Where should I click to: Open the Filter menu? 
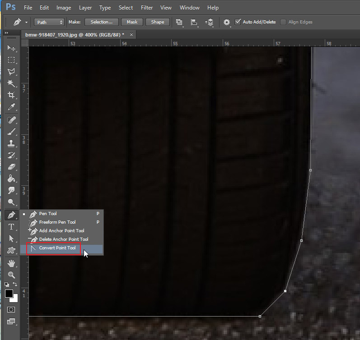147,8
